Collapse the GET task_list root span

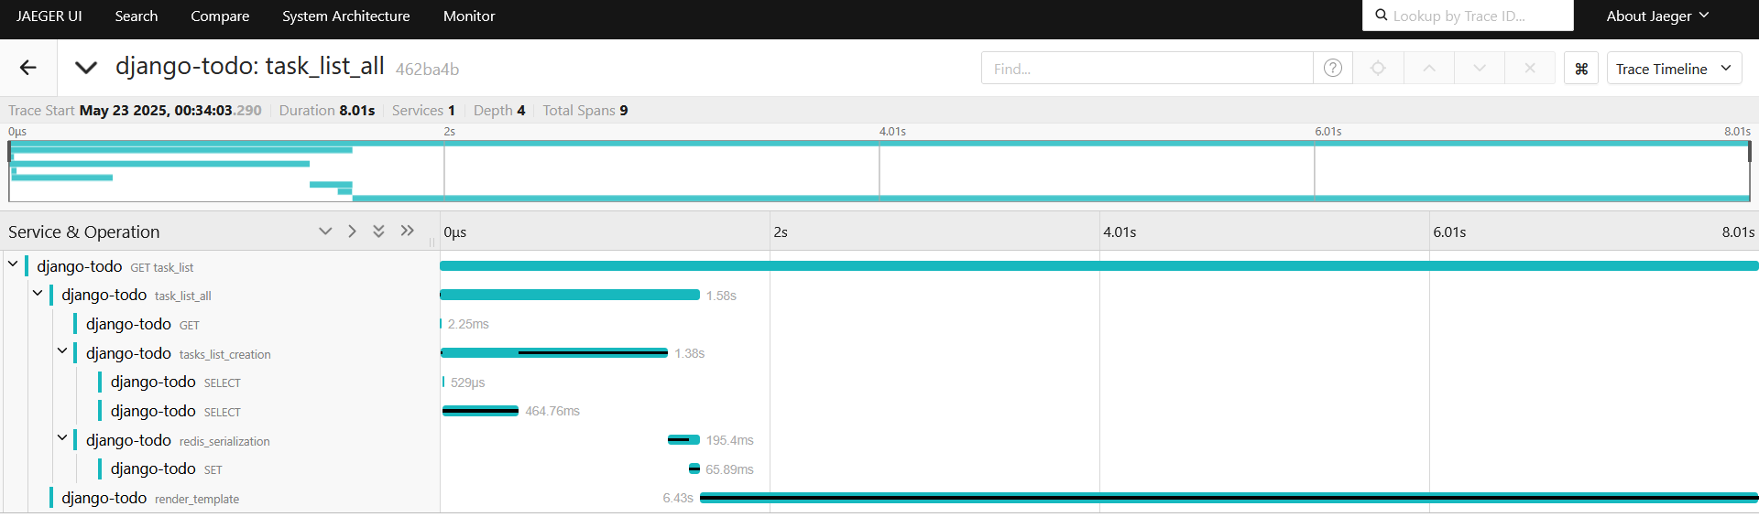coord(13,264)
